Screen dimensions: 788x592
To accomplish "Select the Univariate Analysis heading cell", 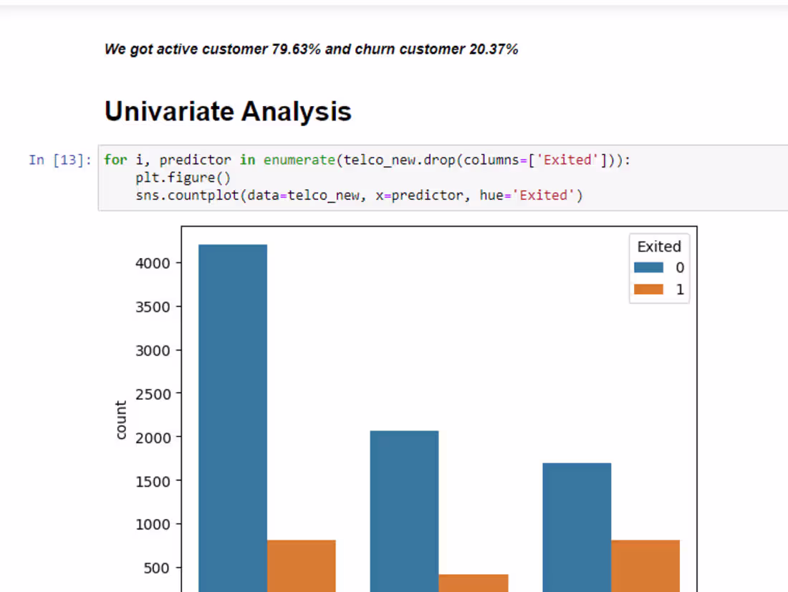I will pyautogui.click(x=228, y=111).
